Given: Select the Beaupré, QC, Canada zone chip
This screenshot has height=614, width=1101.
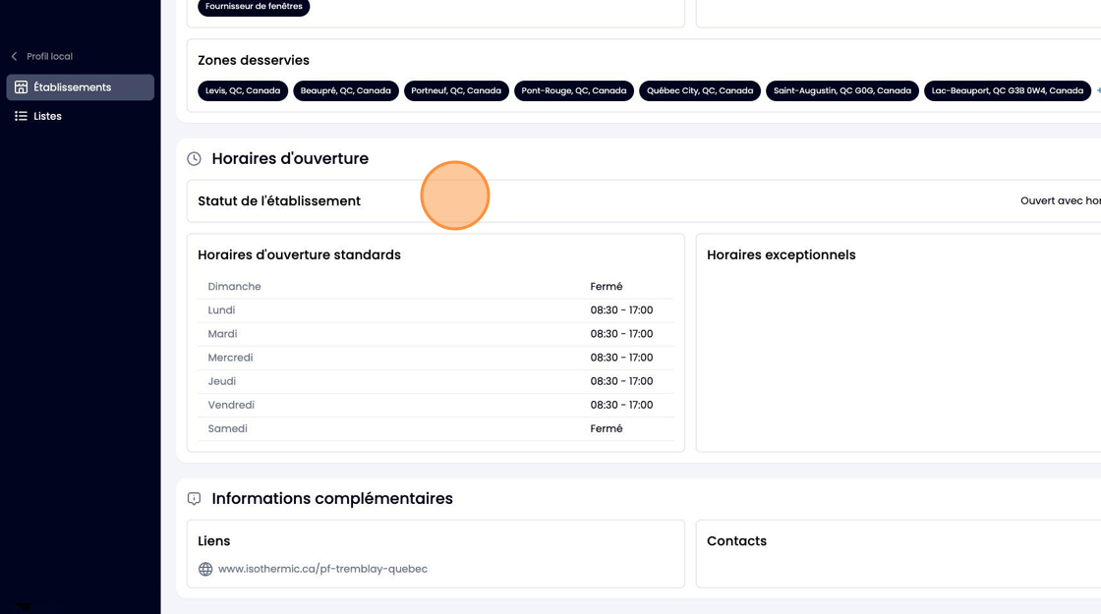Looking at the screenshot, I should [345, 90].
